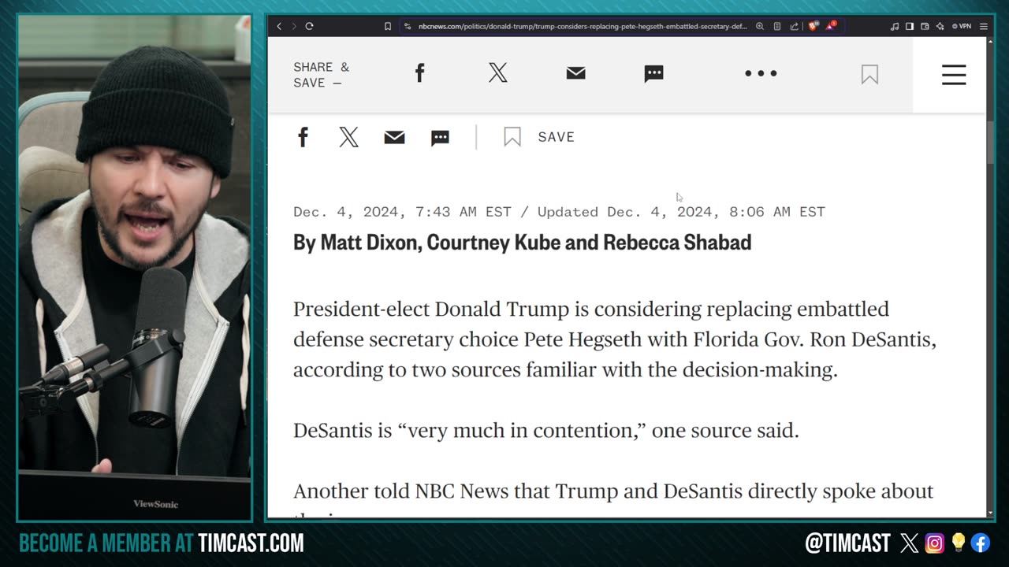Open site settings icon in address bar
This screenshot has width=1009, height=567.
coord(408,26)
